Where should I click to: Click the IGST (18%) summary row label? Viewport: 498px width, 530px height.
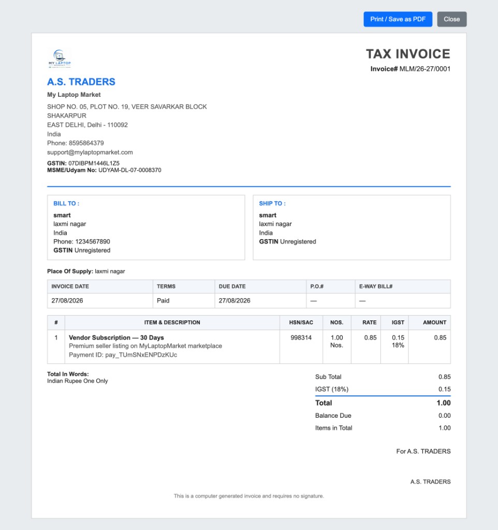(332, 389)
